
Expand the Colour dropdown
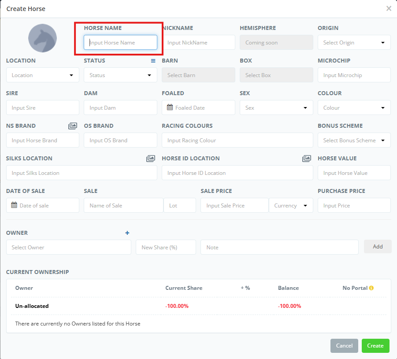point(354,108)
